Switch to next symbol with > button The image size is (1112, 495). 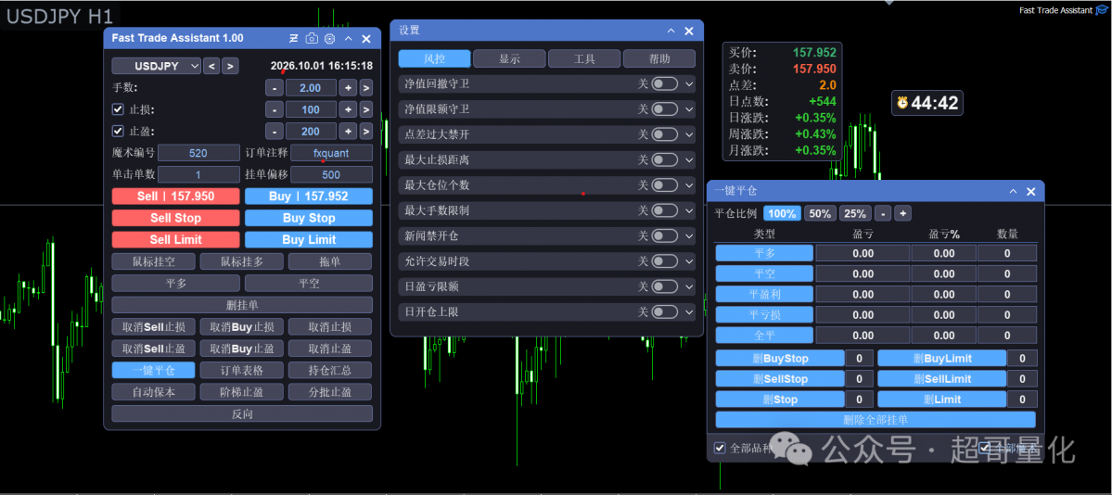point(230,66)
